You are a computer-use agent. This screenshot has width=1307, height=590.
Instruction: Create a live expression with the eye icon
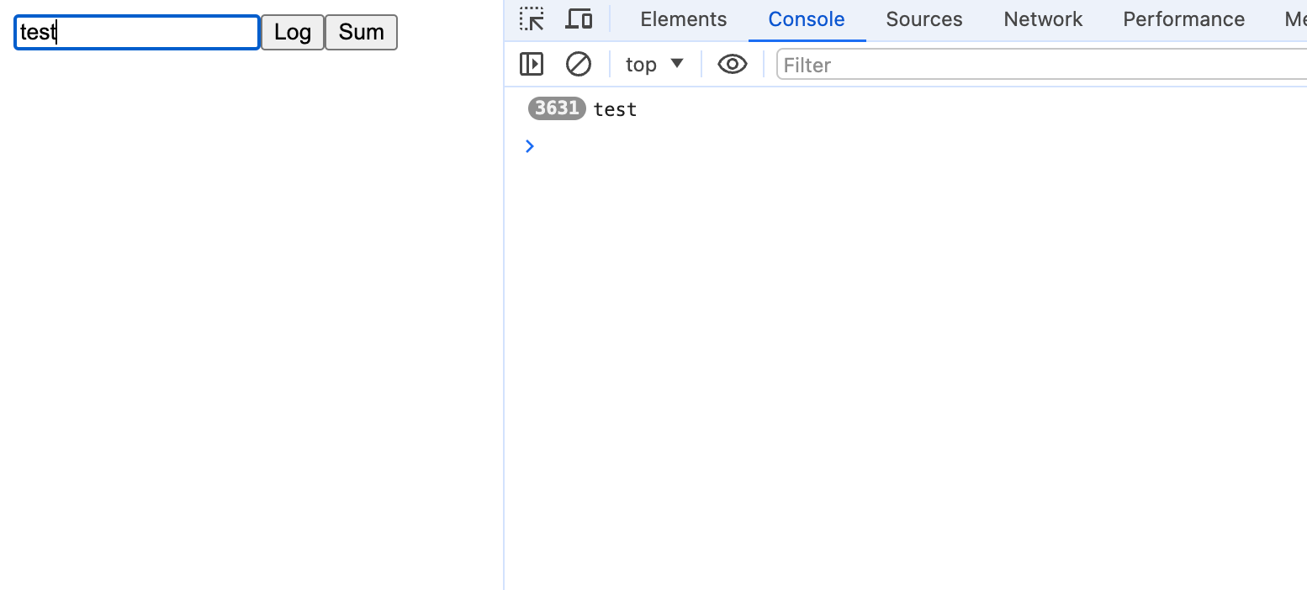[x=732, y=64]
